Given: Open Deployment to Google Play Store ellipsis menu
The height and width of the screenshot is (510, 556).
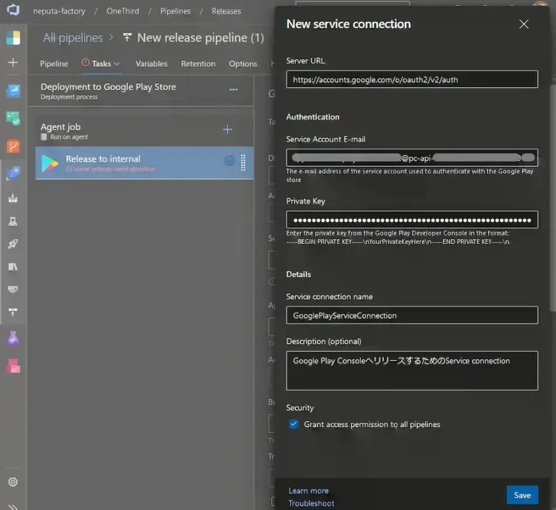Looking at the screenshot, I should tap(234, 90).
